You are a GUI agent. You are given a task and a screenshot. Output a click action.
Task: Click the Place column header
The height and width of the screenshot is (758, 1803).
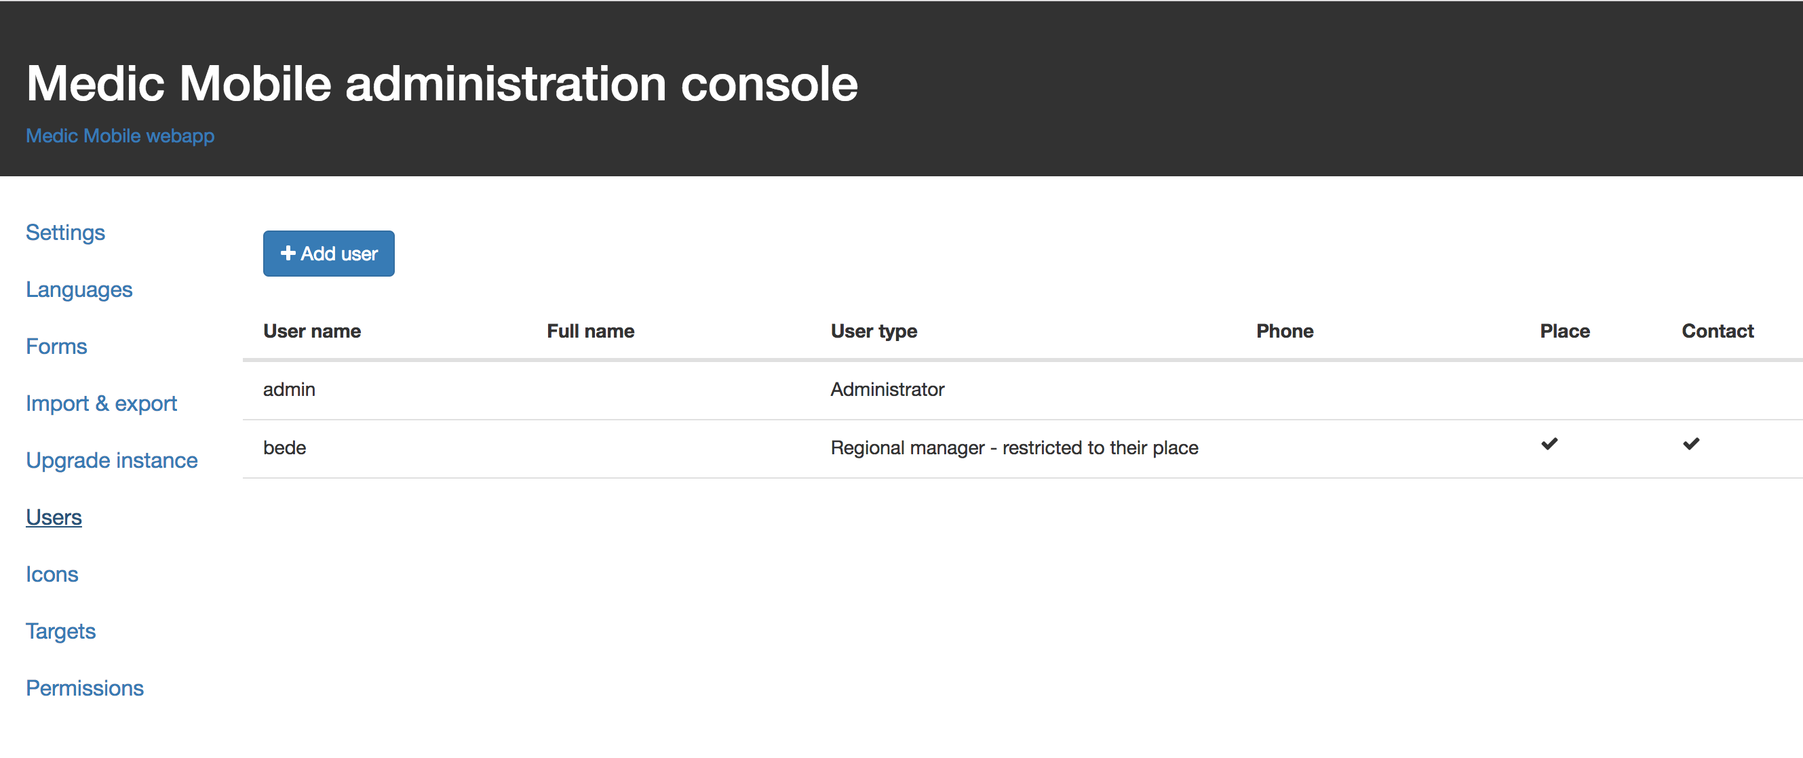(x=1565, y=331)
